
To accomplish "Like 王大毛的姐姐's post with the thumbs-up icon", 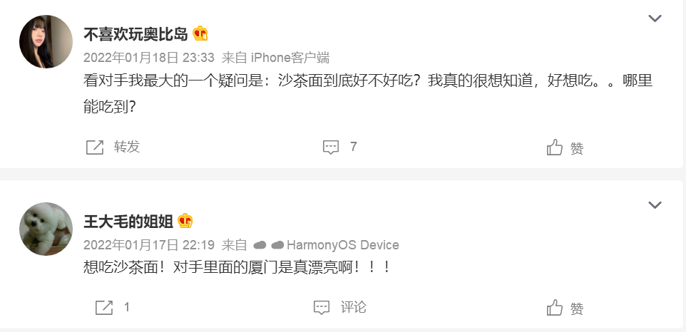I will pos(554,308).
